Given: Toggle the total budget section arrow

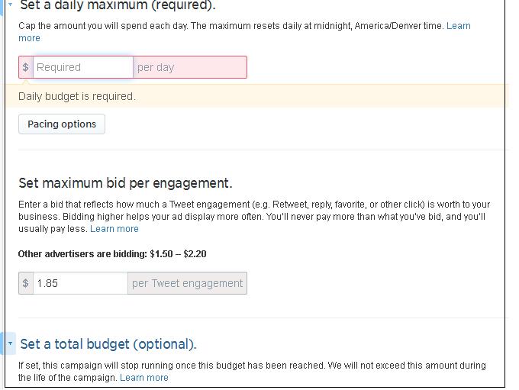Looking at the screenshot, I should (x=10, y=343).
